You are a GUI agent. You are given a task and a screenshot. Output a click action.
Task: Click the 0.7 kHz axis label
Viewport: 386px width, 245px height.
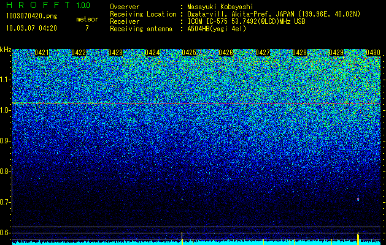4,202
